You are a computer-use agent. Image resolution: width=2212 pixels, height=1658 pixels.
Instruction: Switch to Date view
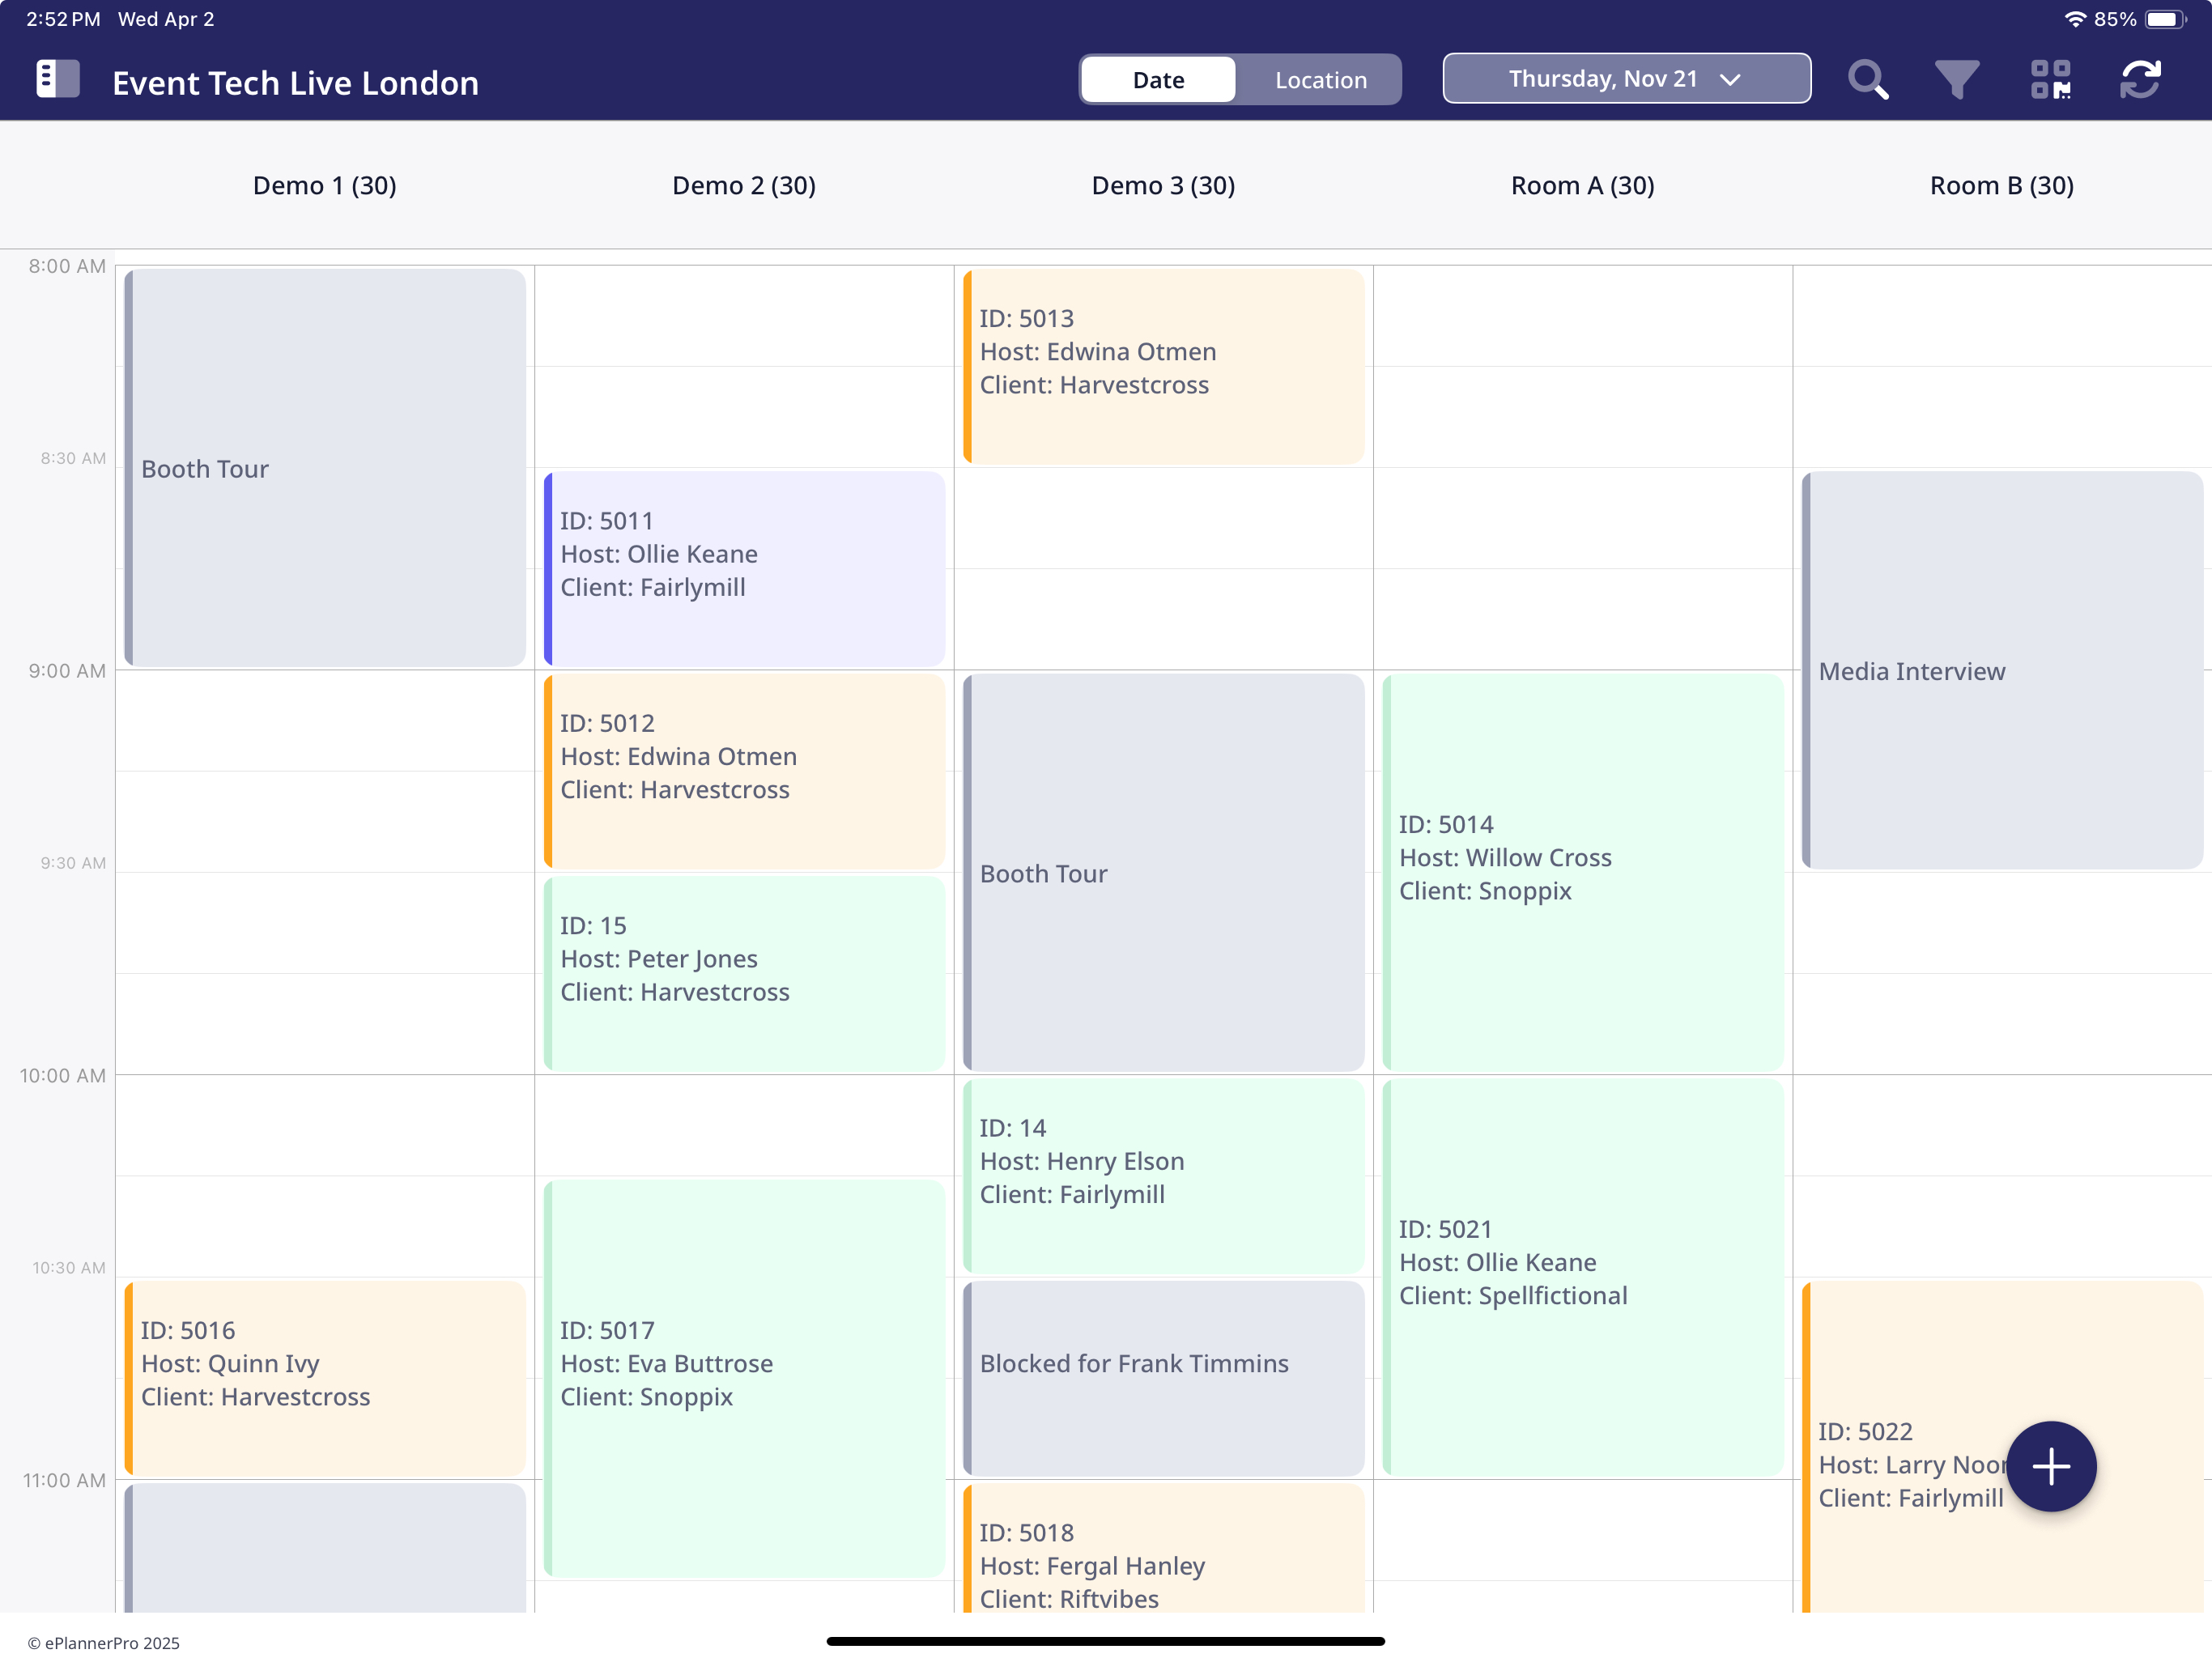1158,80
